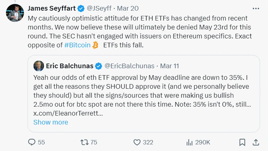
Task: Click James Seyffart's blue verified badge
Action: click(x=81, y=8)
